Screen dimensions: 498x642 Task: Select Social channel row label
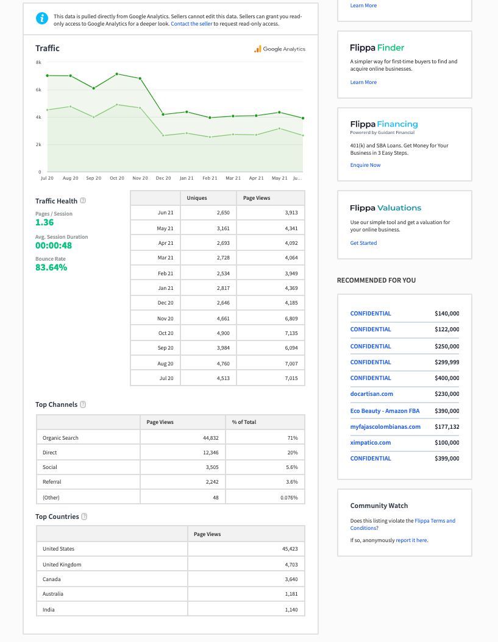tap(49, 467)
